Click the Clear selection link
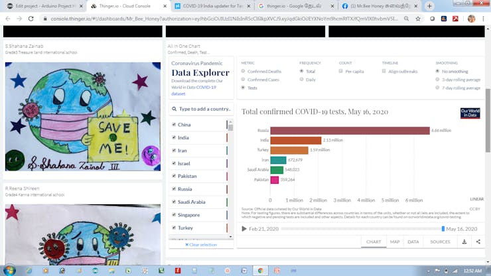Image resolution: width=491 pixels, height=276 pixels. point(201,244)
